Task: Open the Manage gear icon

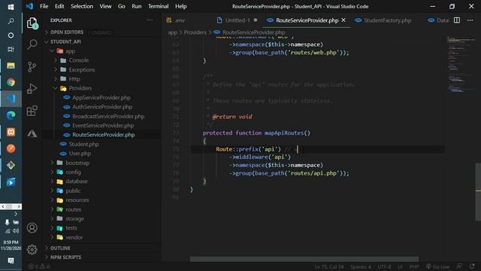Action: click(32, 249)
